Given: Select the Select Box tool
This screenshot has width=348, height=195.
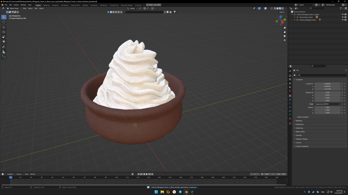Looking at the screenshot, I should coord(4,17).
